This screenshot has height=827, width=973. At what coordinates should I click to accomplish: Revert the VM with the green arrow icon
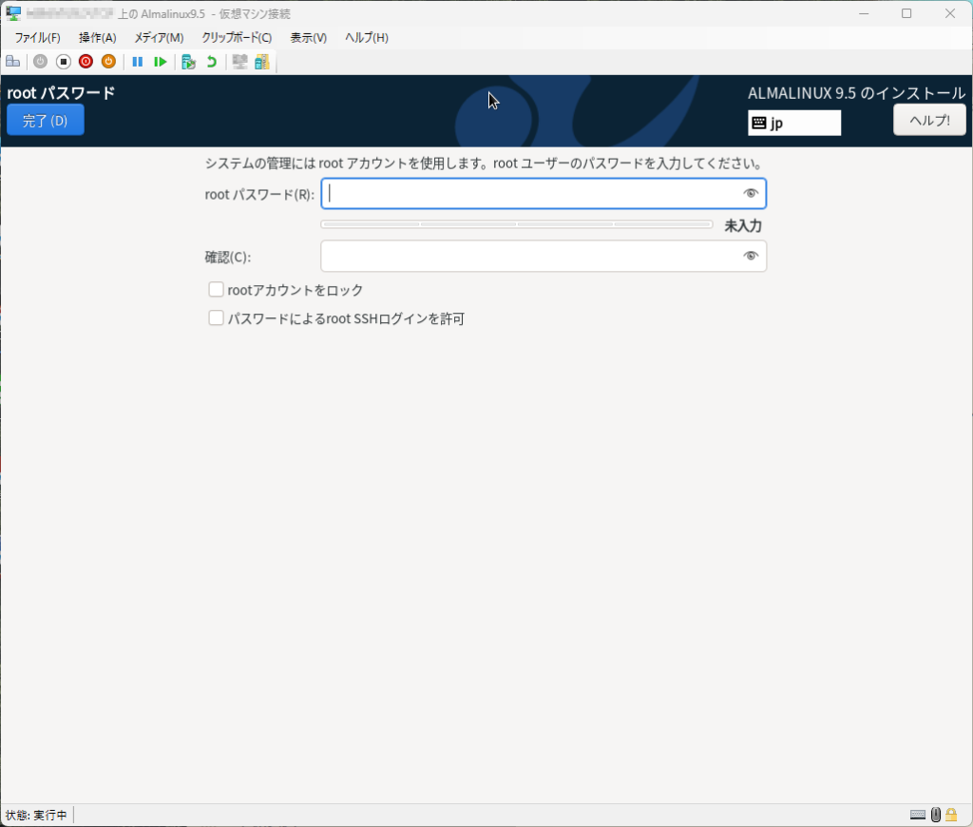[x=211, y=62]
